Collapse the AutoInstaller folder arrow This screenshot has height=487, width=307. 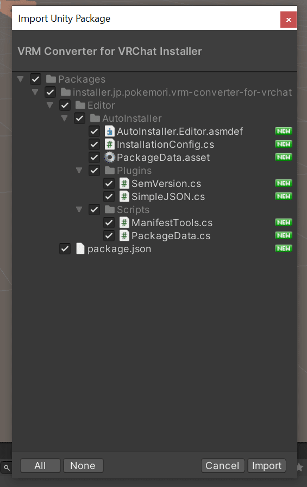65,118
